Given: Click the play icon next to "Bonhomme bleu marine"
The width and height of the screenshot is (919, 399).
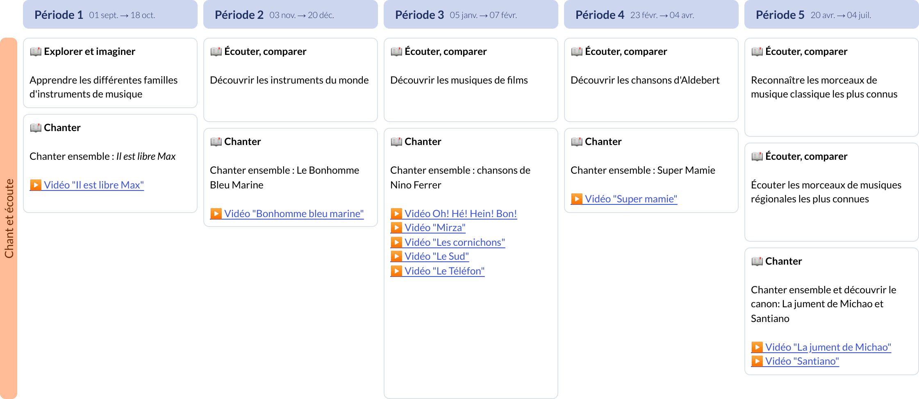Looking at the screenshot, I should click(x=216, y=213).
